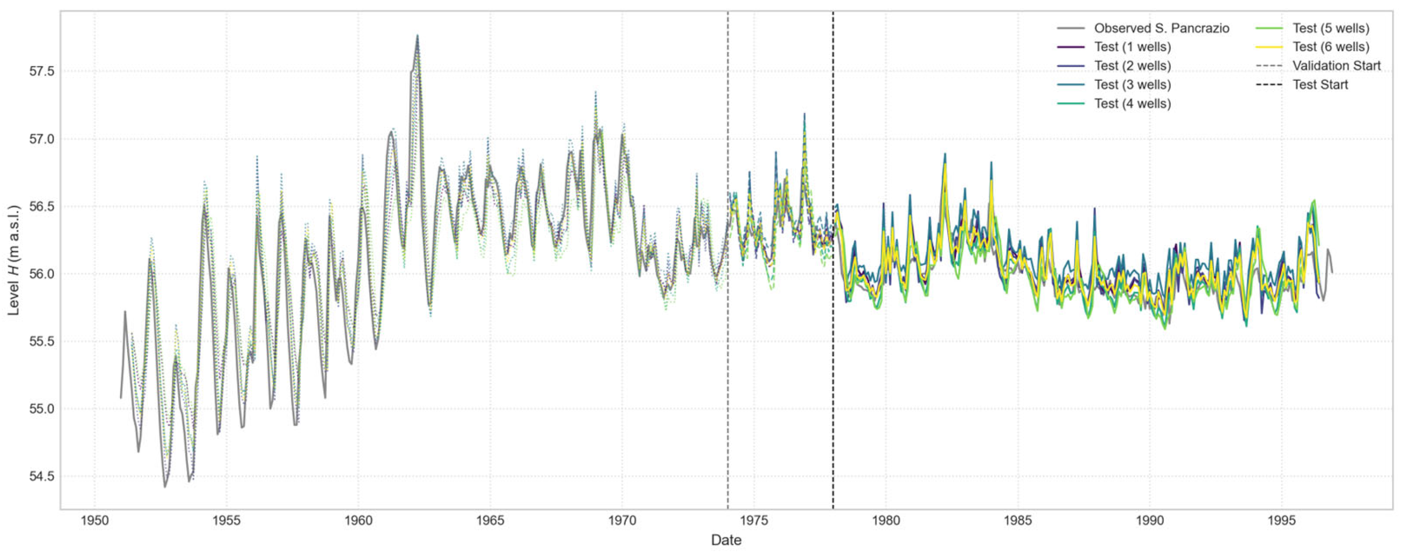Click the gray Observed line swatch in legend
The image size is (1401, 552).
point(1071,28)
